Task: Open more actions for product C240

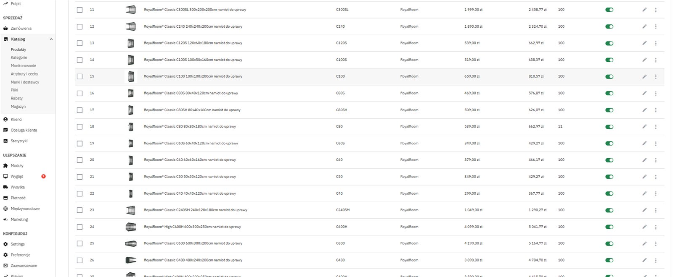Action: click(x=656, y=26)
